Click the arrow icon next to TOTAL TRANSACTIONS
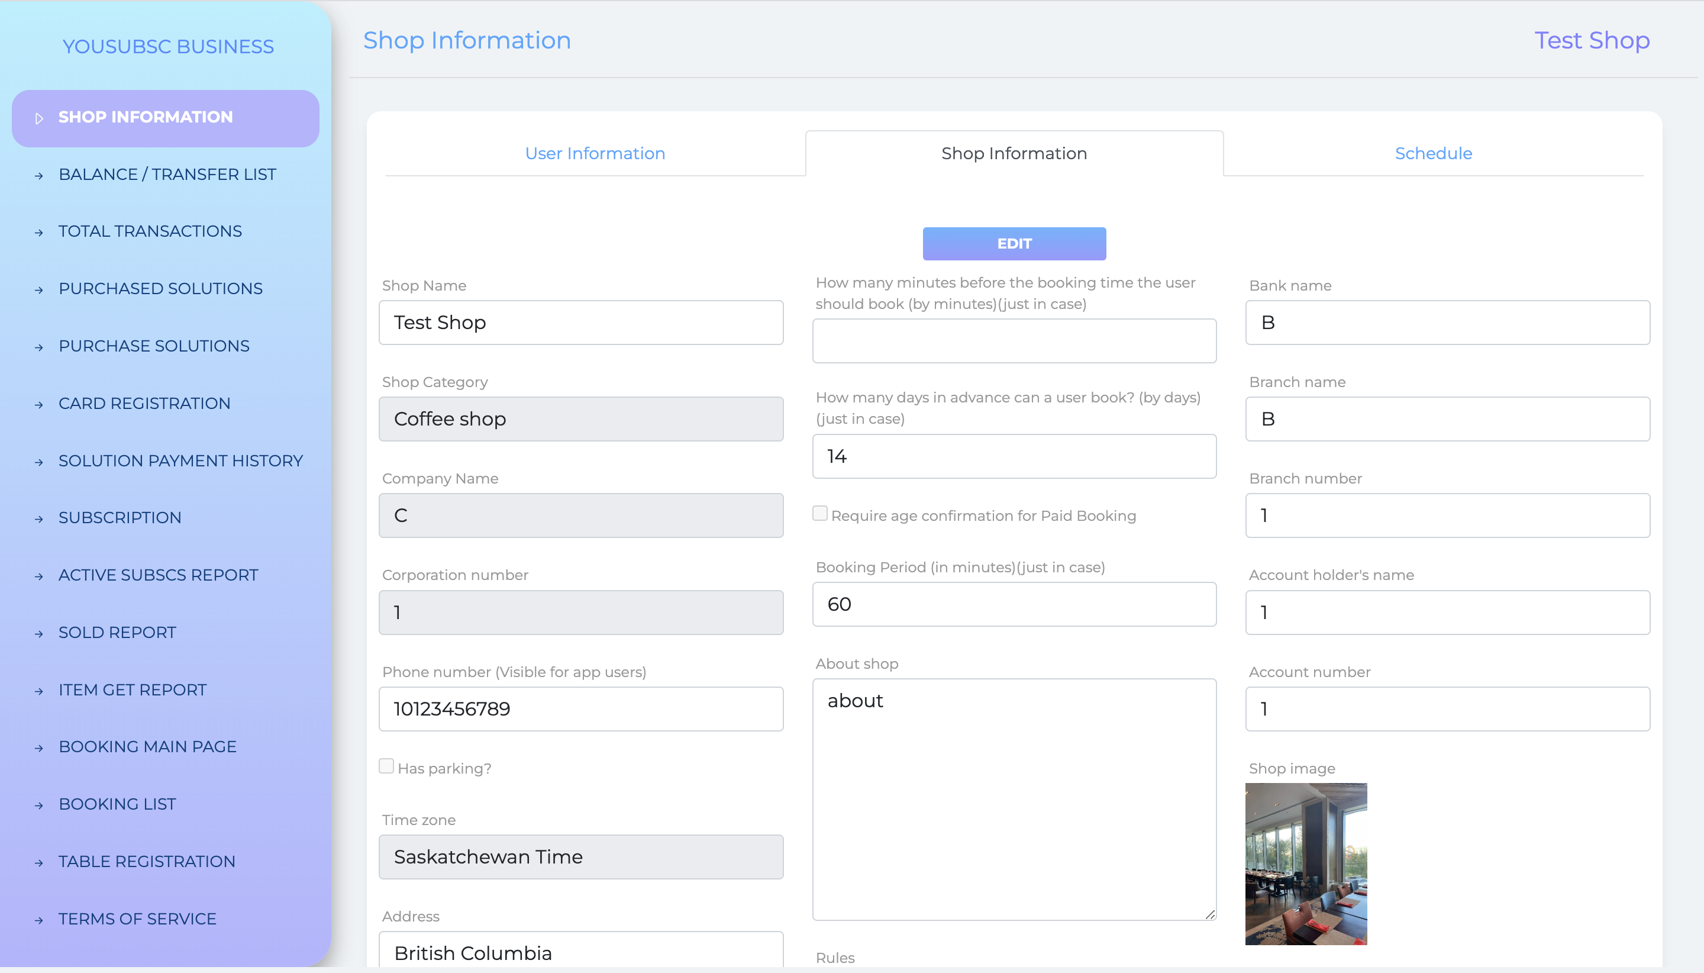Viewport: 1704px width, 973px height. click(x=40, y=233)
